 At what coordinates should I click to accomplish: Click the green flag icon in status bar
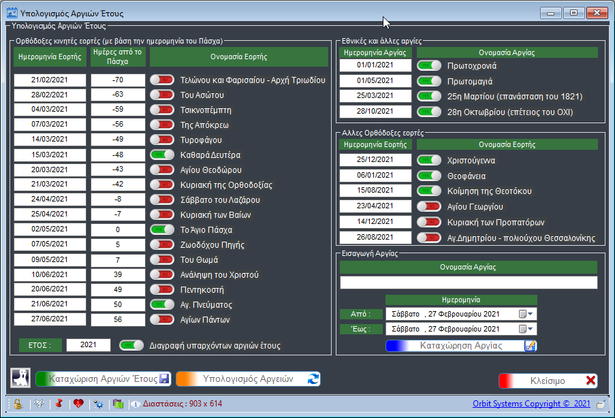(x=118, y=404)
